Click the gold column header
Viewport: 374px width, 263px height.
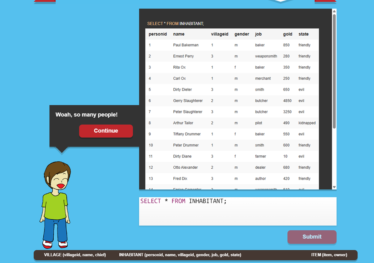tap(288, 34)
